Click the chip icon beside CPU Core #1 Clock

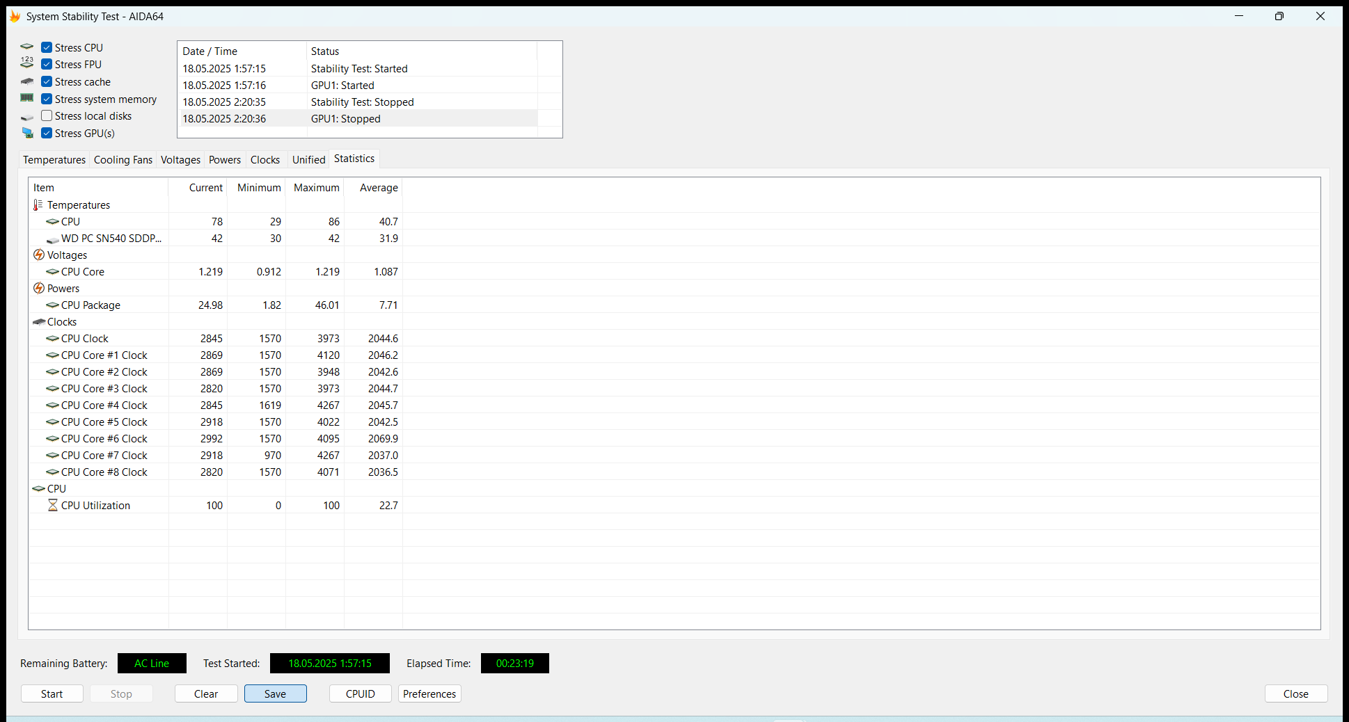[53, 355]
